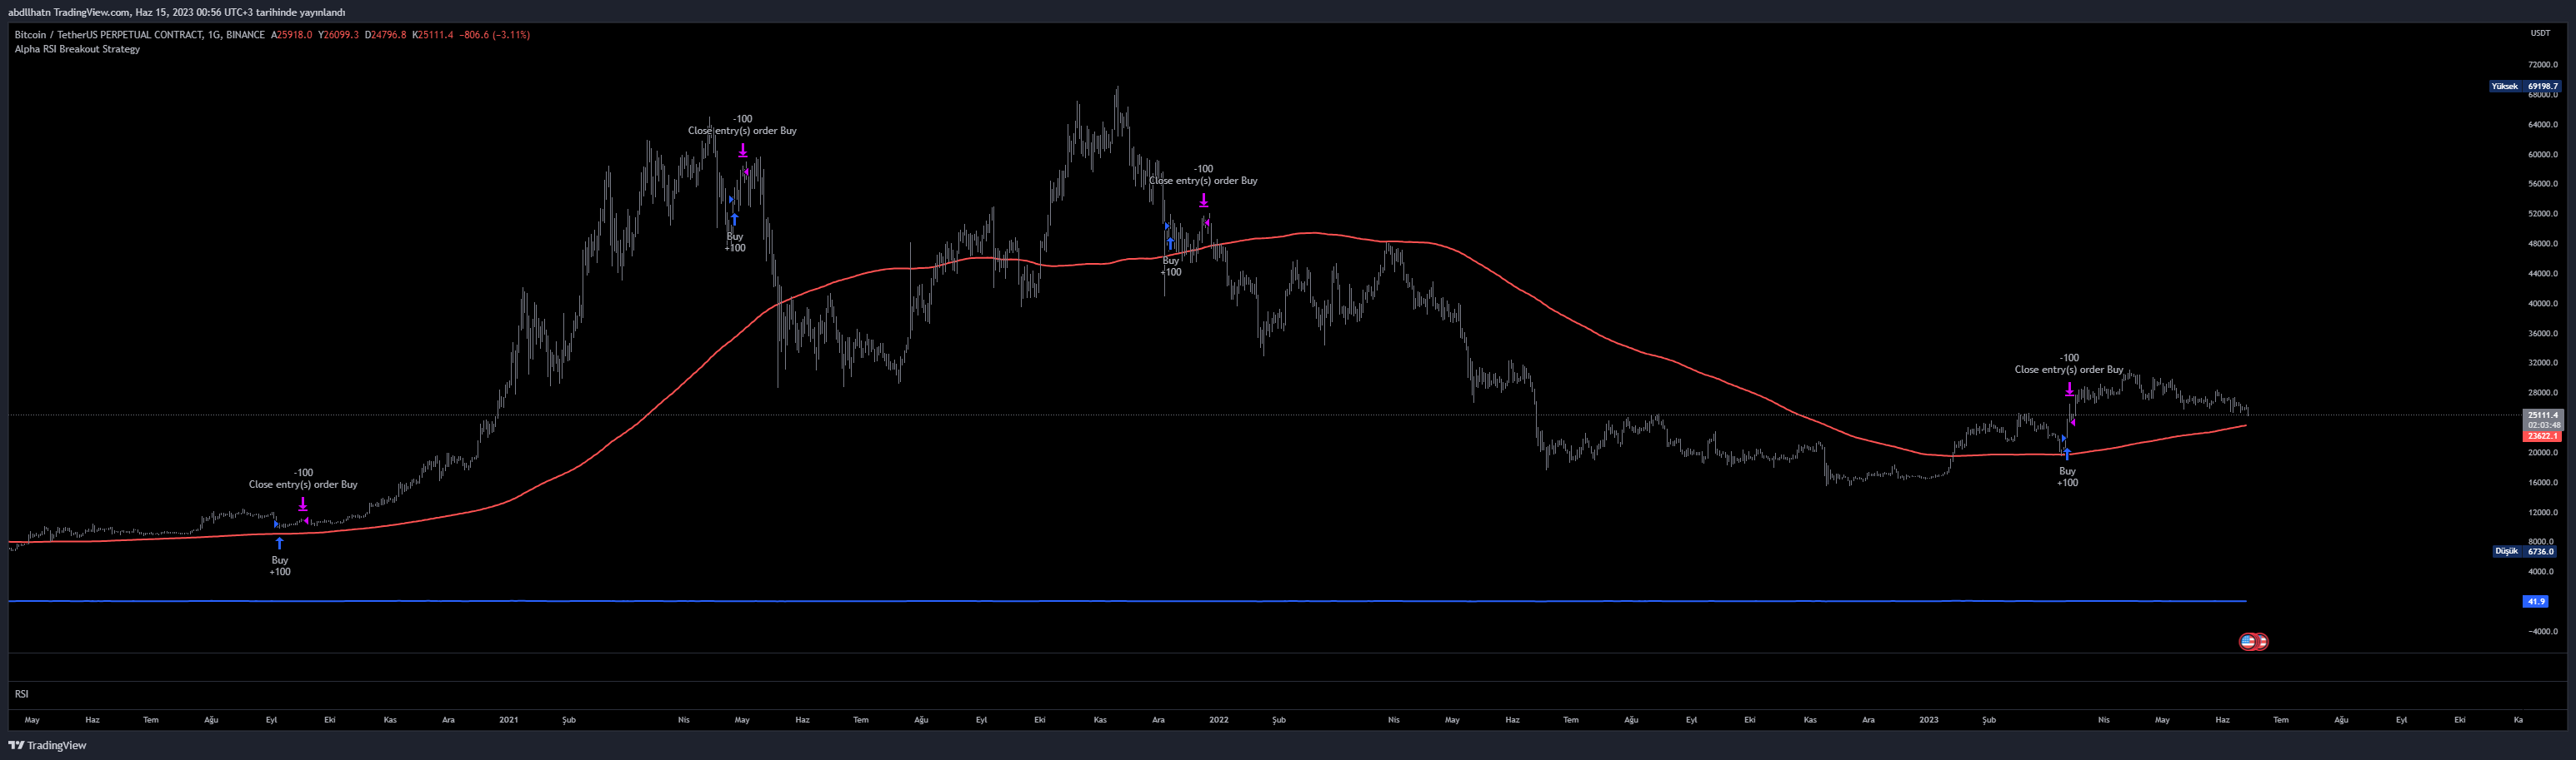Click the 60000.0 price axis tick
2576x760 pixels.
click(2542, 155)
